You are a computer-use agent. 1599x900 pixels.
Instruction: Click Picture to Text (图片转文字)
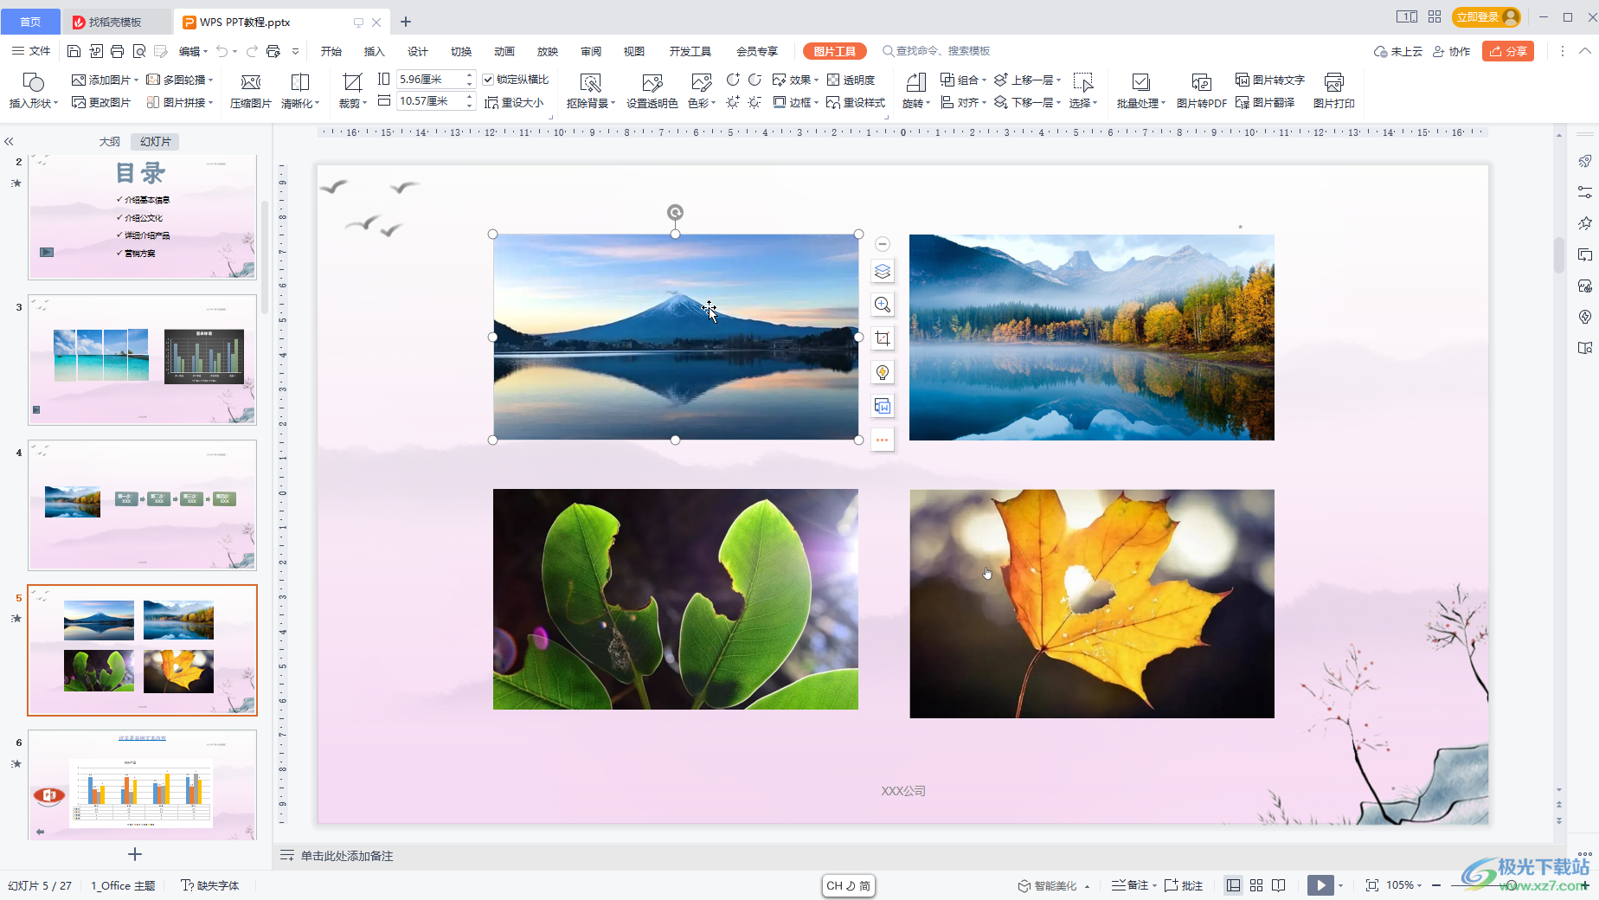click(1270, 80)
